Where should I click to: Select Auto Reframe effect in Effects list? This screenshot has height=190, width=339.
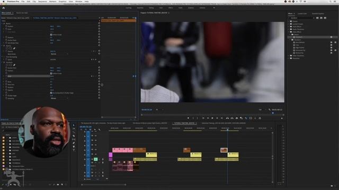coord(300,42)
